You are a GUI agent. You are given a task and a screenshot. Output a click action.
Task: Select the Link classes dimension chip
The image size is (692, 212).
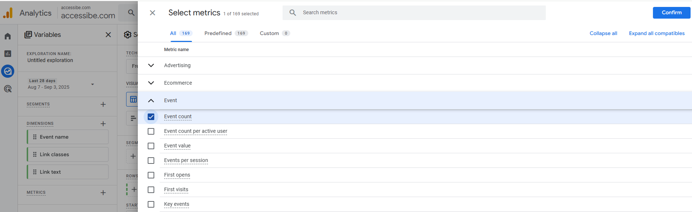tap(68, 154)
